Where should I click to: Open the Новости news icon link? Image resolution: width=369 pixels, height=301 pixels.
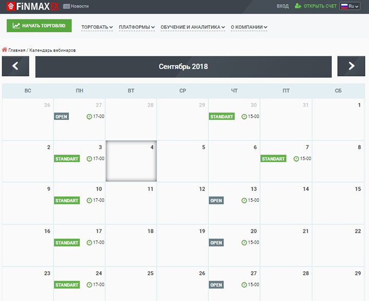tap(66, 6)
